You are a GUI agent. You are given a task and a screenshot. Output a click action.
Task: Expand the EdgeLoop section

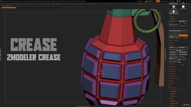pos(172,43)
